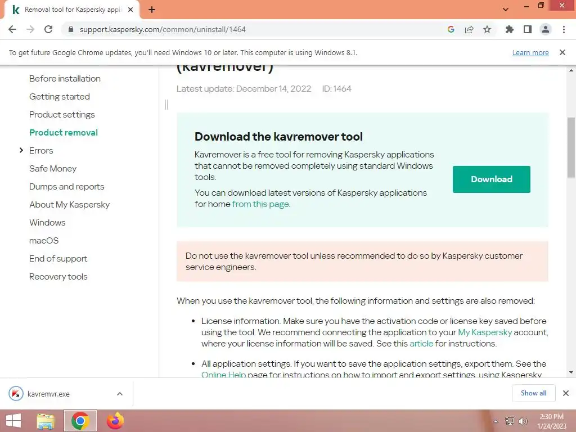Expand the Errors section arrow

tap(21, 150)
